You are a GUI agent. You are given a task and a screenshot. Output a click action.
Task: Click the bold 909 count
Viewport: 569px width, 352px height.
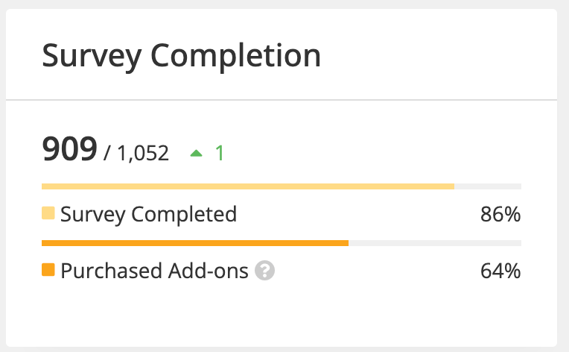[69, 151]
